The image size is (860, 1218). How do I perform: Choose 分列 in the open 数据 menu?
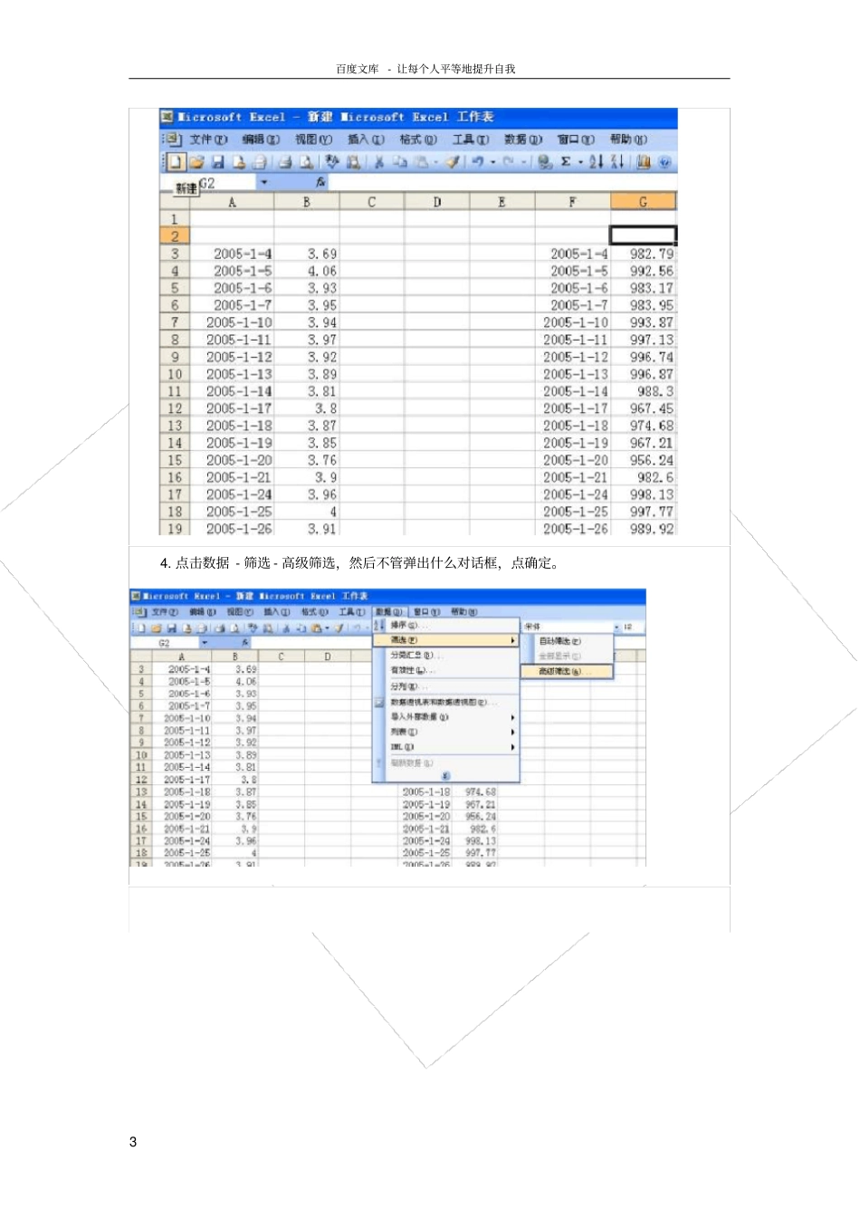click(451, 686)
